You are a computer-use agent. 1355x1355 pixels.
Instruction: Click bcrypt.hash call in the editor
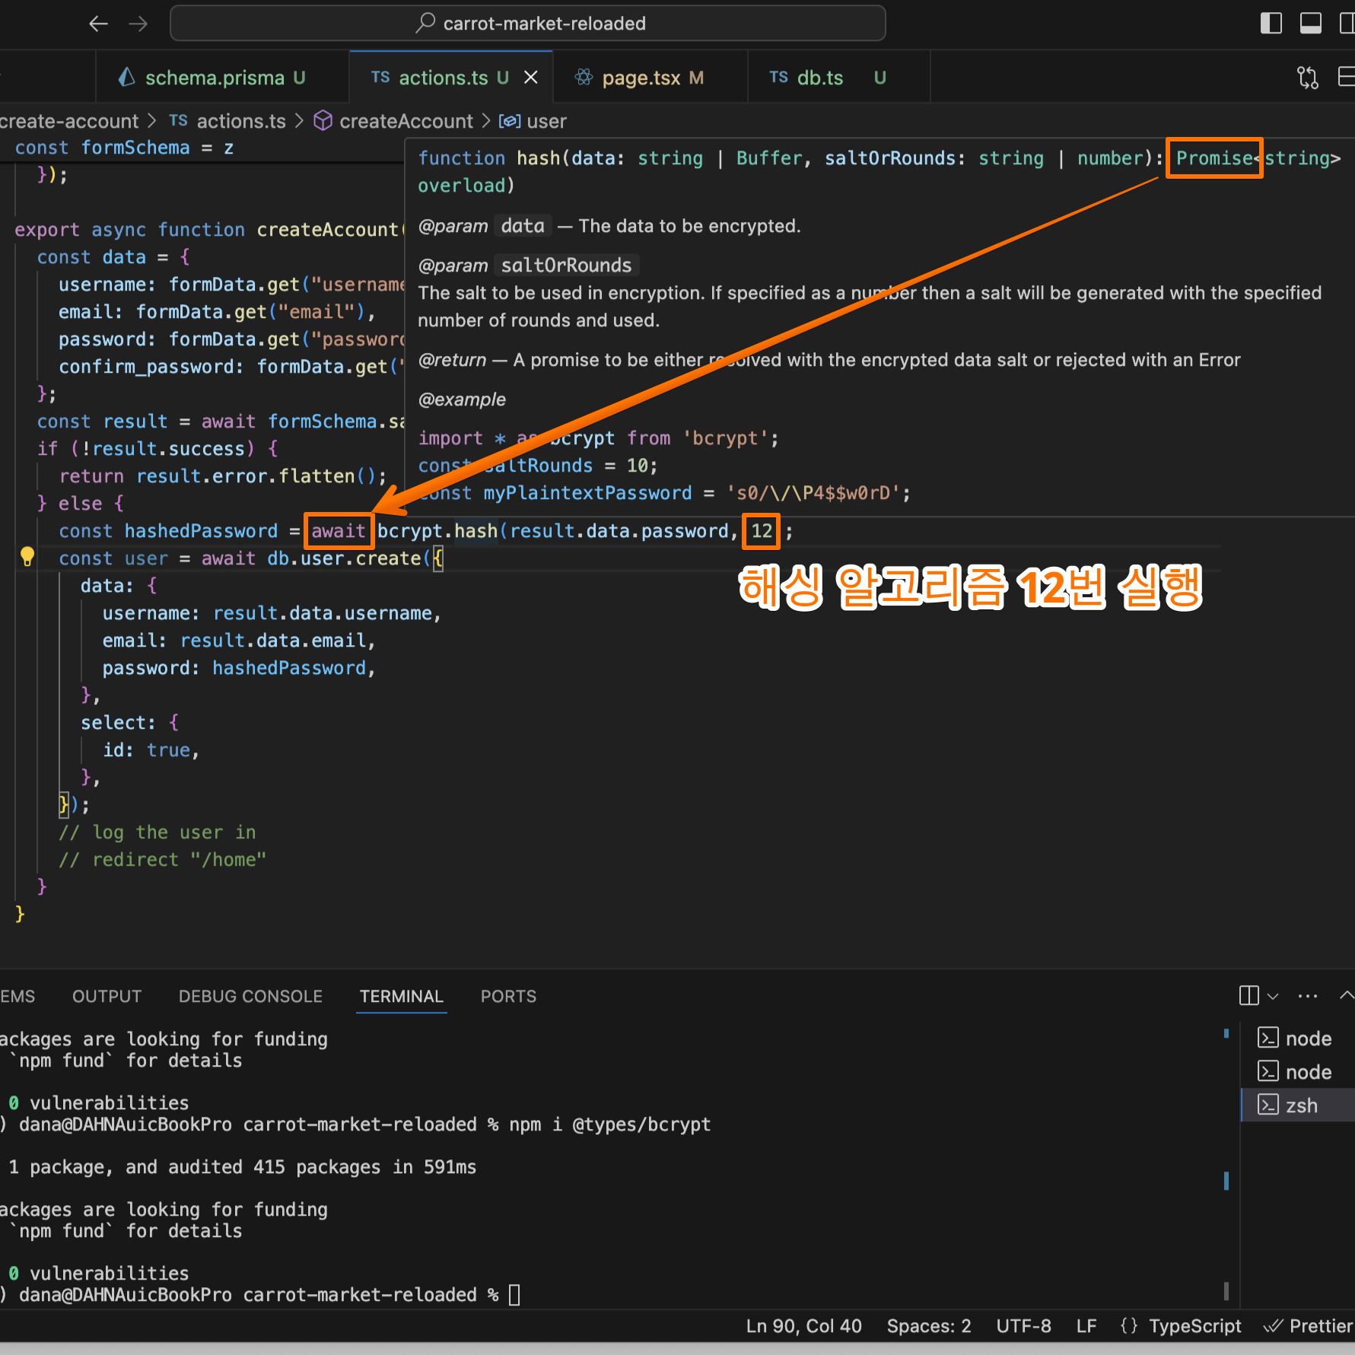437,531
